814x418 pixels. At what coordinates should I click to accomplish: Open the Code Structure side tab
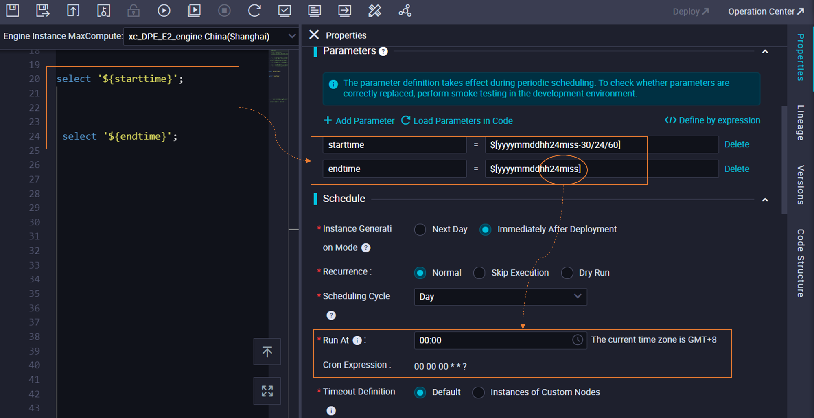point(800,263)
